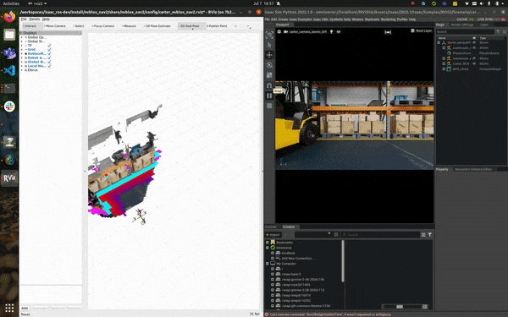Open the RViz Panels menu
The height and width of the screenshot is (317, 508).
[35, 19]
